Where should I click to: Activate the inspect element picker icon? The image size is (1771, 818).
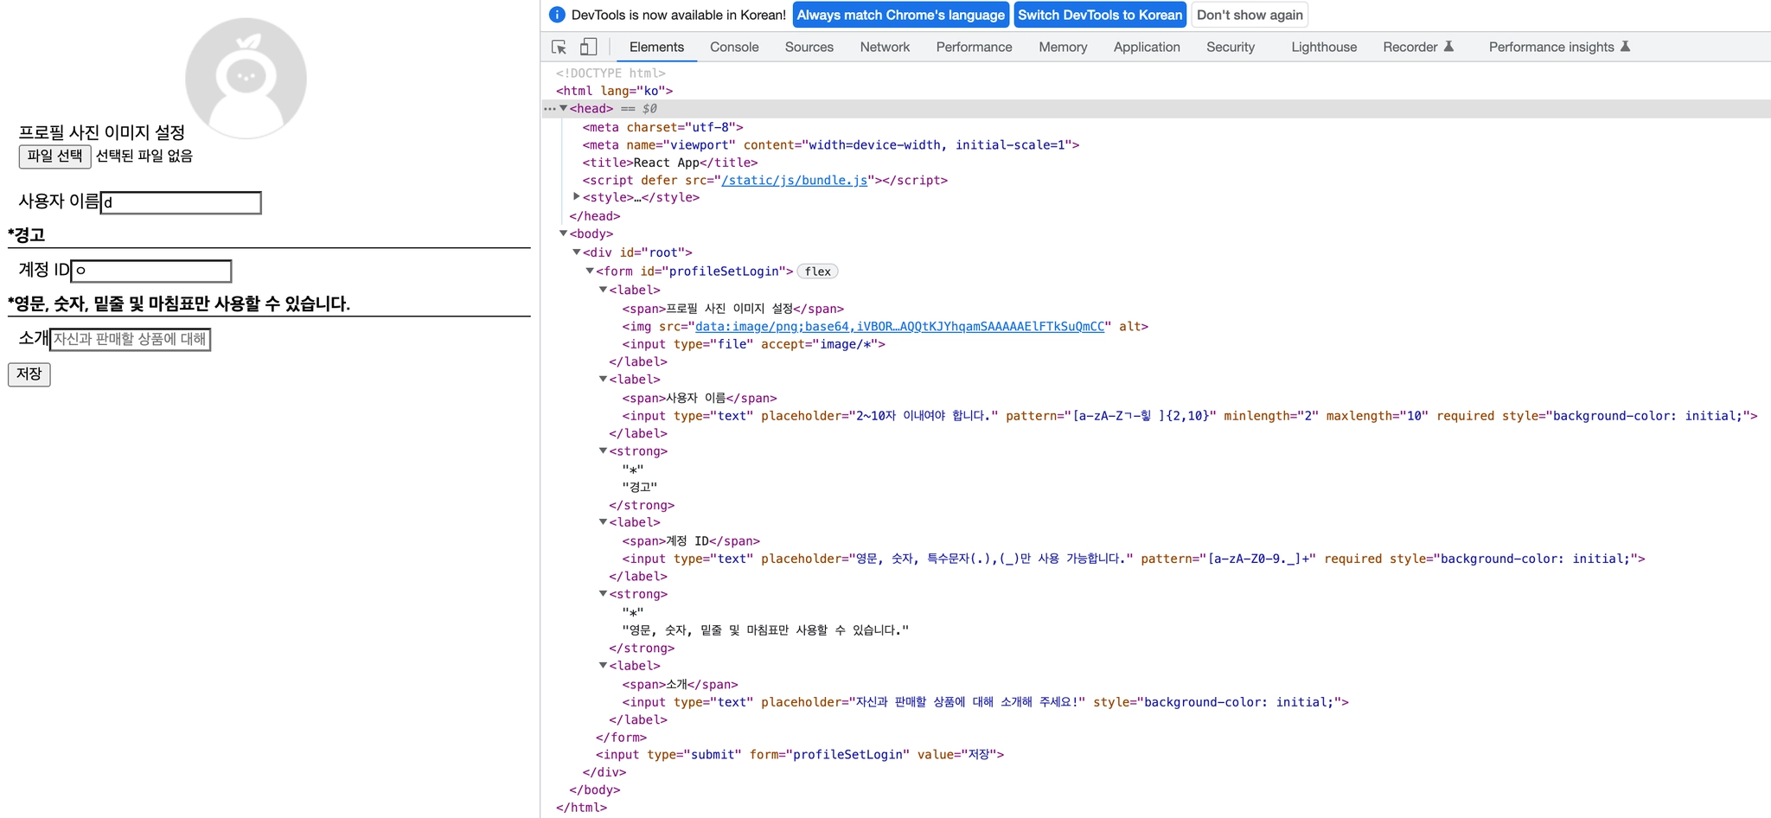coord(559,47)
